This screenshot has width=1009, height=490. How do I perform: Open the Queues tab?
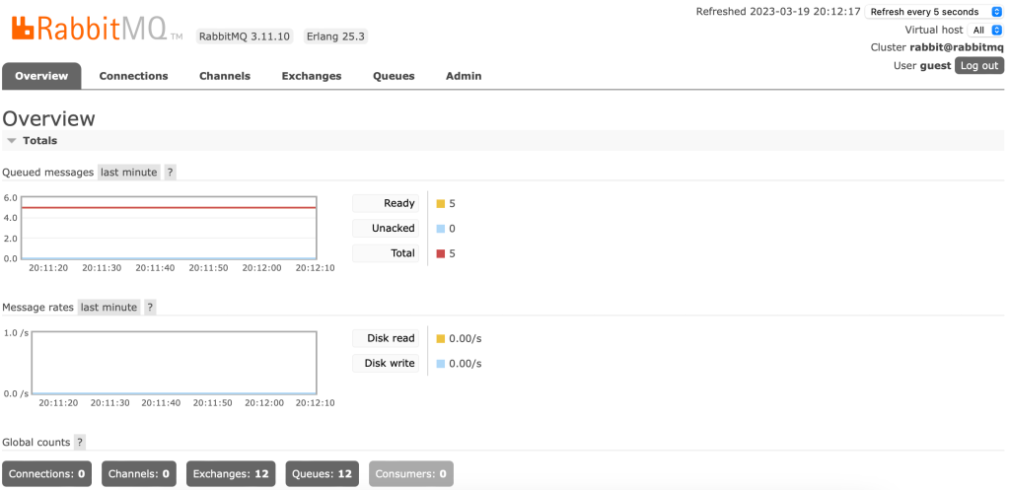(x=394, y=76)
